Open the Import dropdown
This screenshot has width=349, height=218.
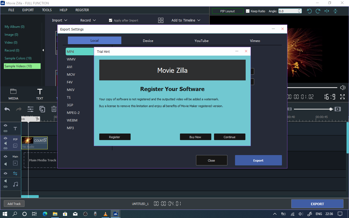(60, 20)
